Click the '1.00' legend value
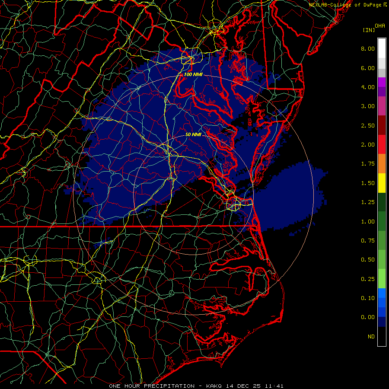This screenshot has width=389, height=389. [368, 222]
